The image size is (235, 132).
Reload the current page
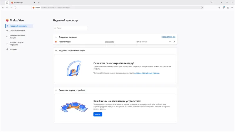(16, 7)
